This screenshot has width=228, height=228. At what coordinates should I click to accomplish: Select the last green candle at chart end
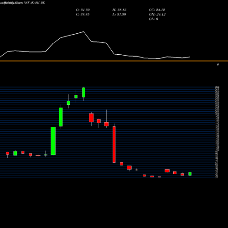[x=190, y=174]
